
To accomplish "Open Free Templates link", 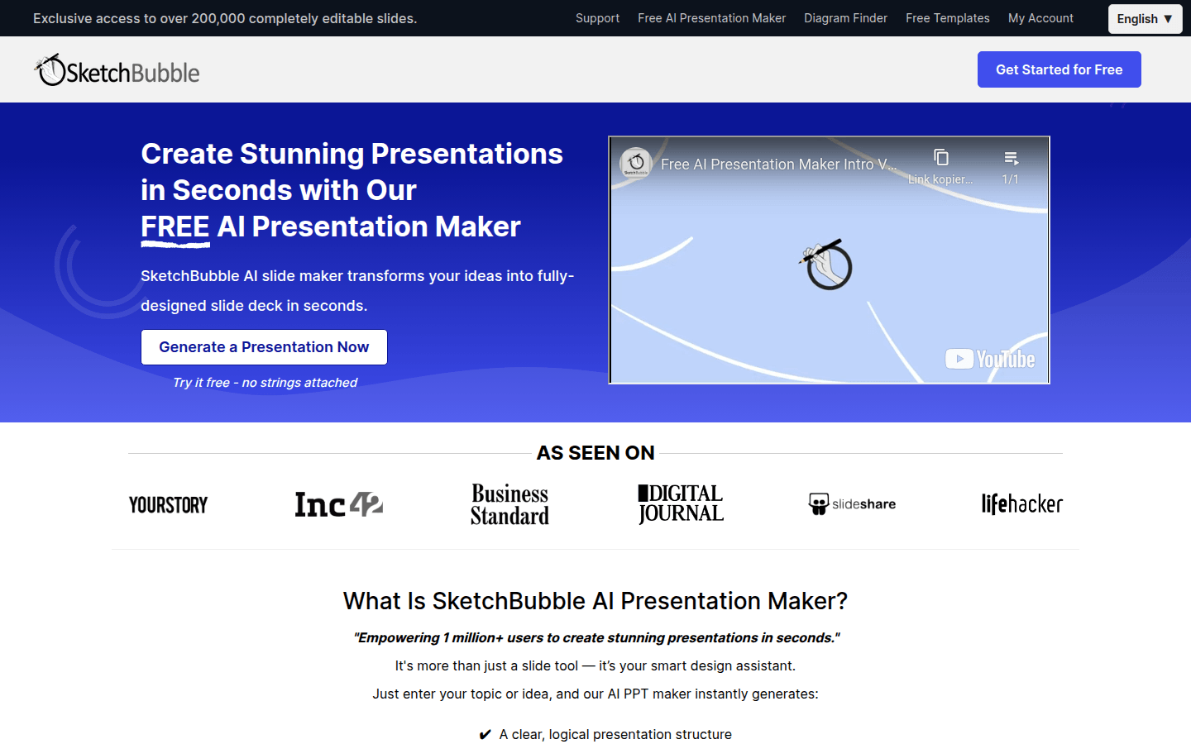I will click(947, 18).
